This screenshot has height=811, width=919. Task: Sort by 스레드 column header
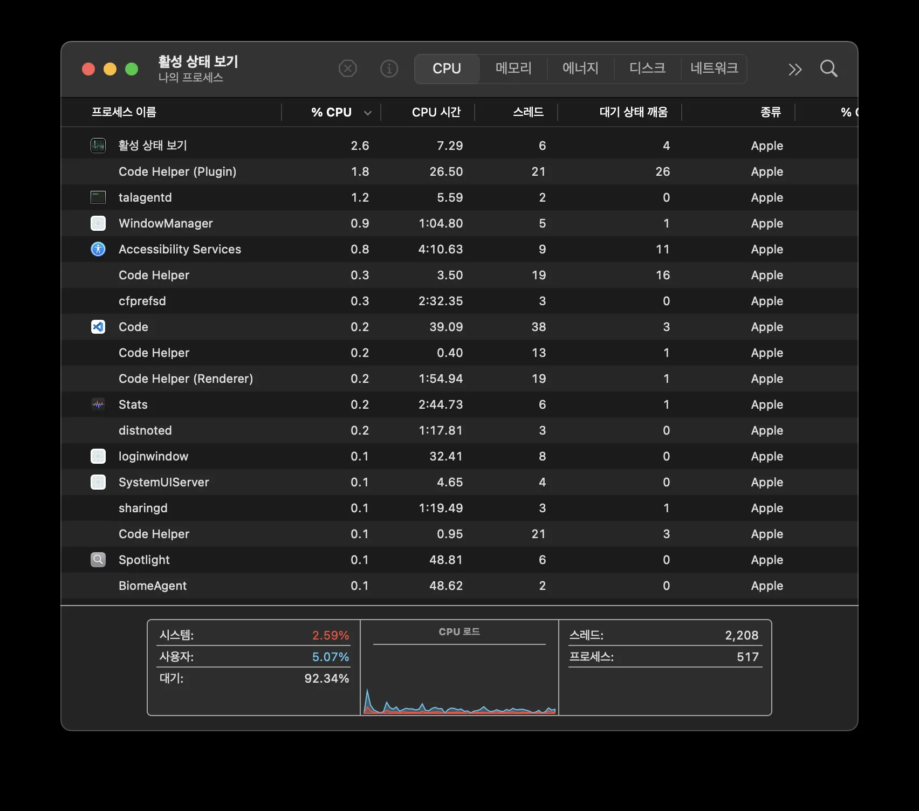pyautogui.click(x=517, y=112)
